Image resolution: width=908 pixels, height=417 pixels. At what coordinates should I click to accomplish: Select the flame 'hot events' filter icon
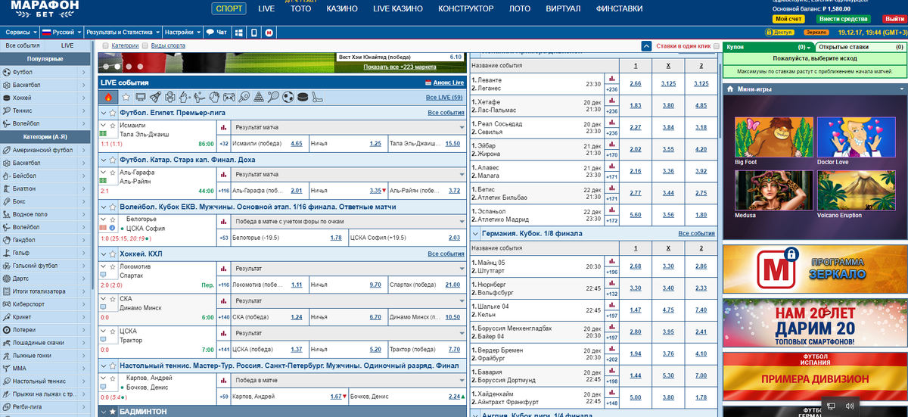[108, 97]
